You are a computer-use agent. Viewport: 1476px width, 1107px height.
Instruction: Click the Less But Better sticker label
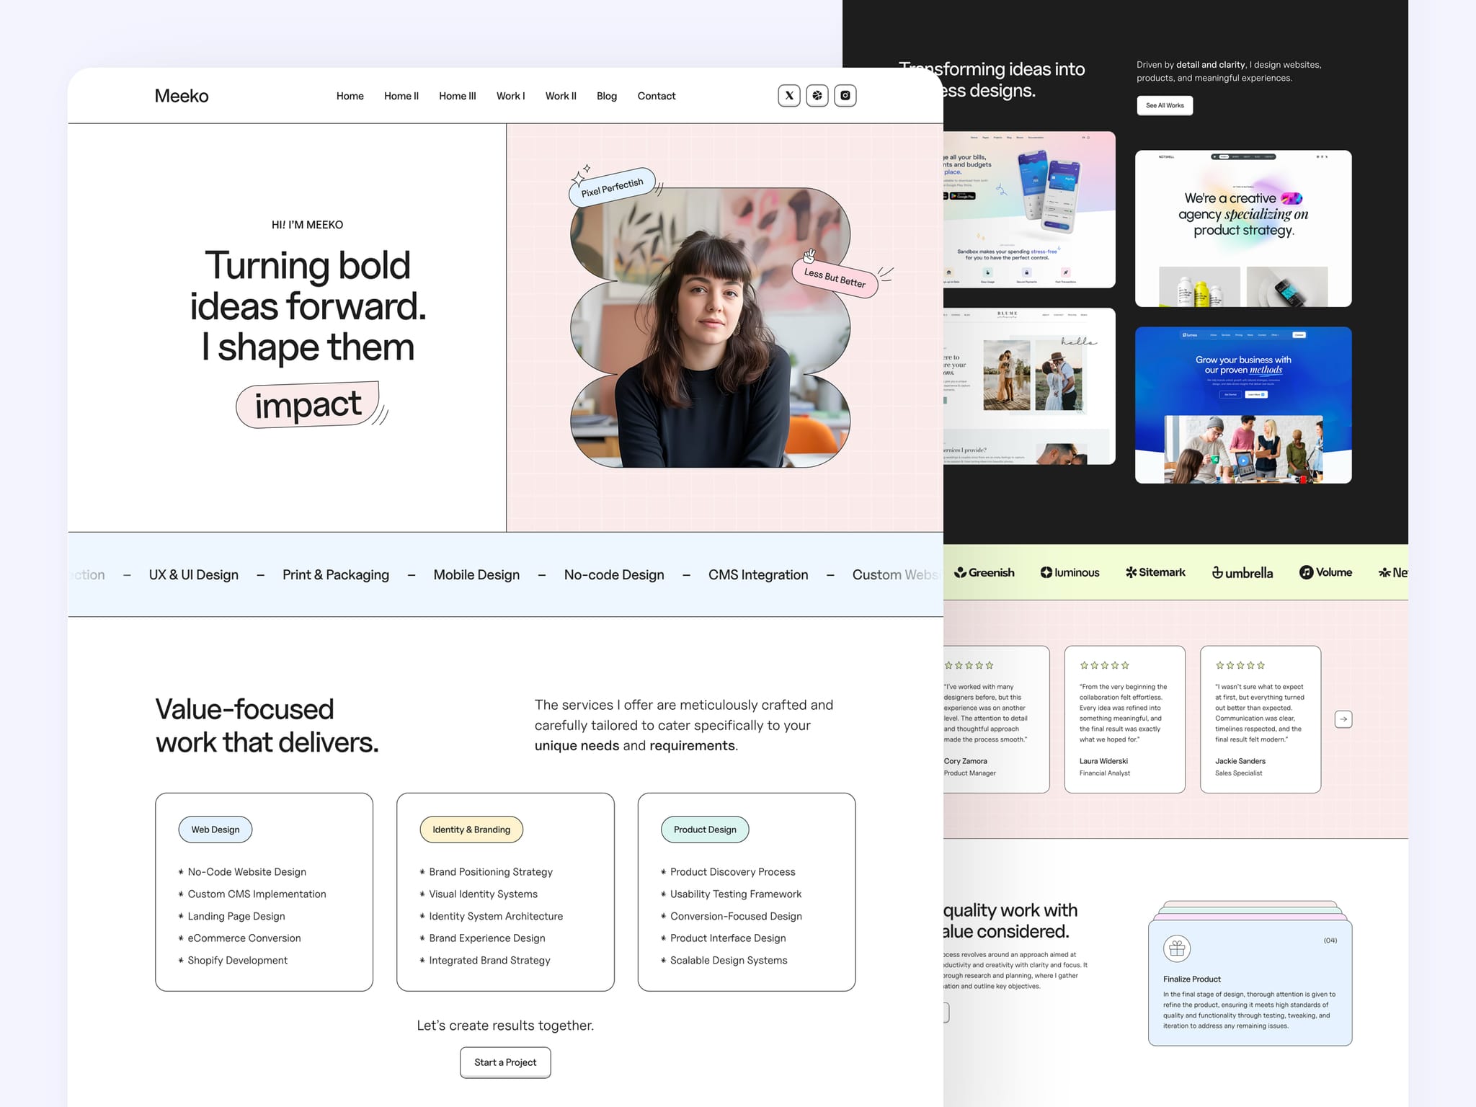[x=835, y=277]
